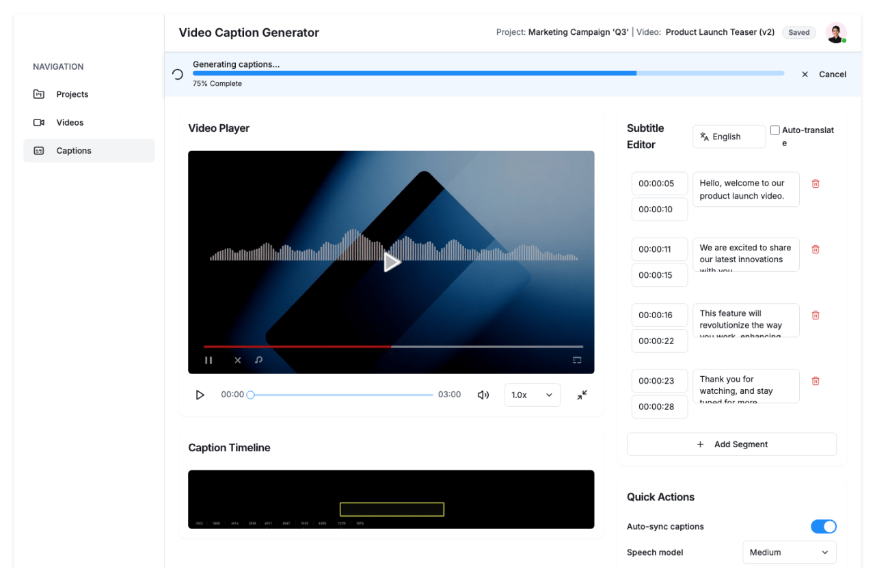Click the user avatar in header
Viewport: 875px width, 568px height.
pos(835,33)
